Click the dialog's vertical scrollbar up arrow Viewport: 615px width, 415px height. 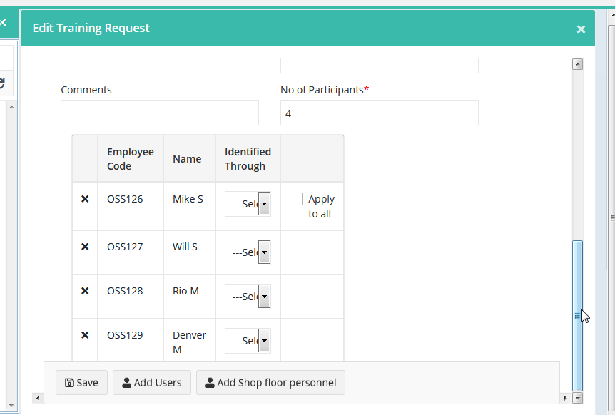click(x=577, y=64)
